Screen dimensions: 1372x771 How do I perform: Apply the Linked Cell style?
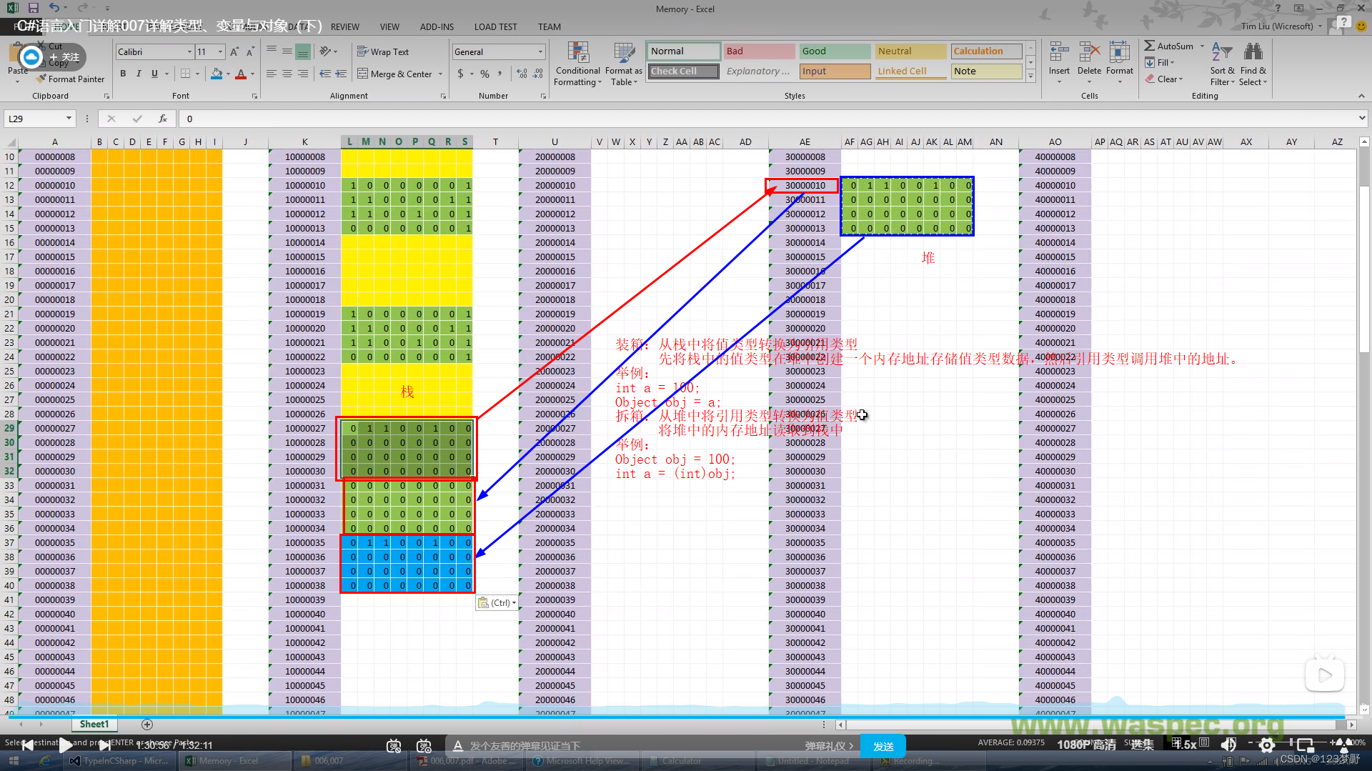pyautogui.click(x=910, y=71)
